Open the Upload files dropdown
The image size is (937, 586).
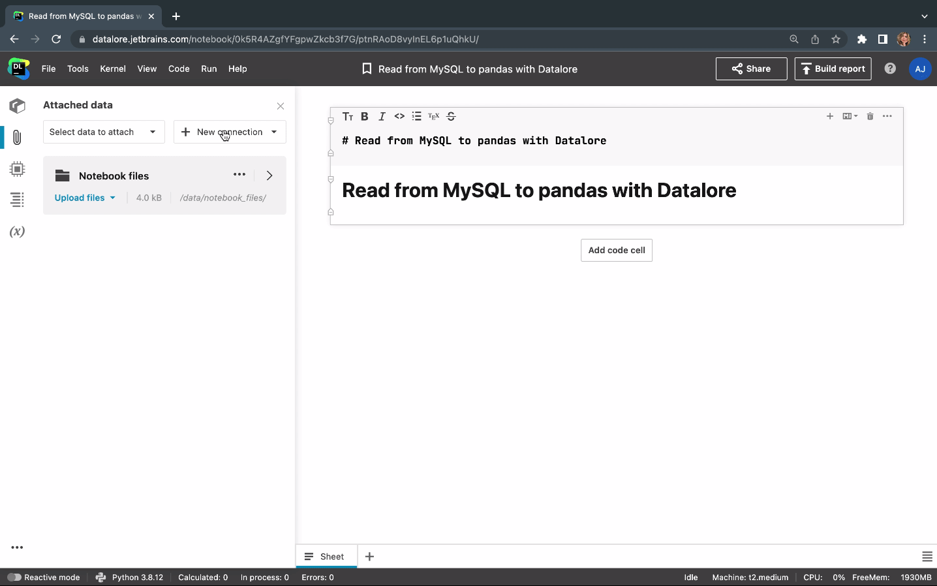(x=85, y=198)
